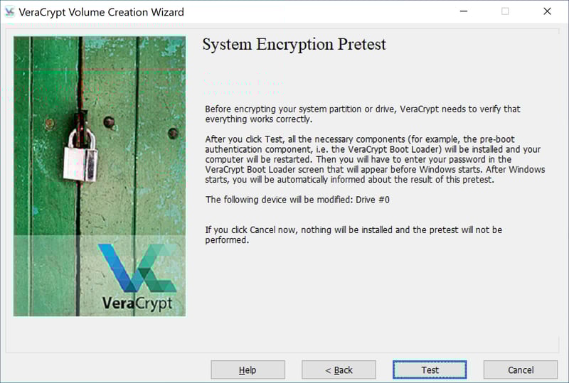Open Help for the wizard
The height and width of the screenshot is (383, 569).
point(248,369)
